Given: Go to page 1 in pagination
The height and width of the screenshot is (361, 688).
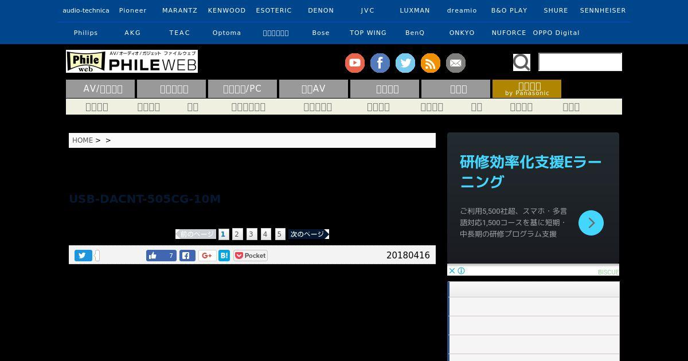Looking at the screenshot, I should coord(224,234).
